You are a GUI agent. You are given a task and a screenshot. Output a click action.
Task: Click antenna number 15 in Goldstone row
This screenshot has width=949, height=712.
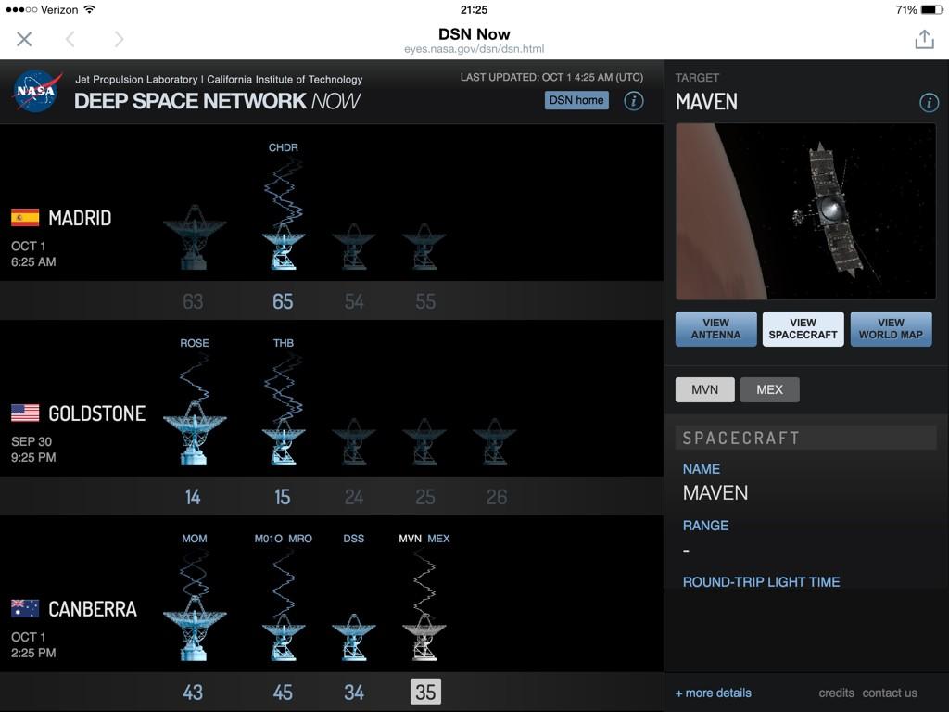(282, 497)
